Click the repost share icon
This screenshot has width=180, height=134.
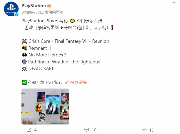29,130
